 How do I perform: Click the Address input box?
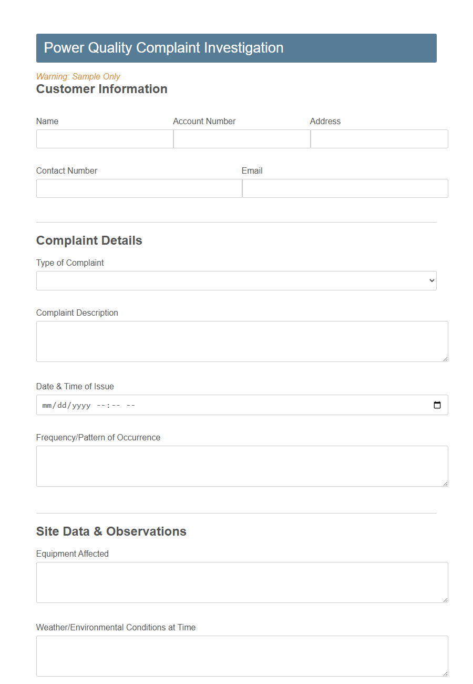coord(378,139)
